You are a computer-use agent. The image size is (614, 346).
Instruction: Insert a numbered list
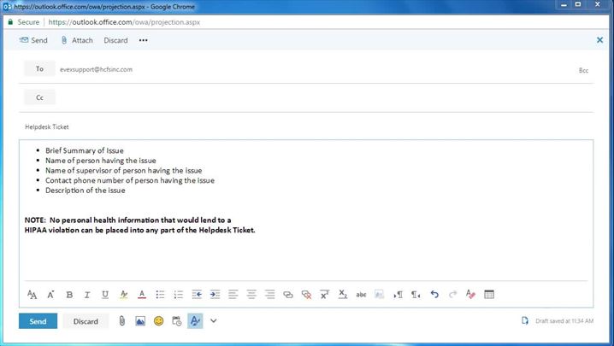(x=178, y=295)
